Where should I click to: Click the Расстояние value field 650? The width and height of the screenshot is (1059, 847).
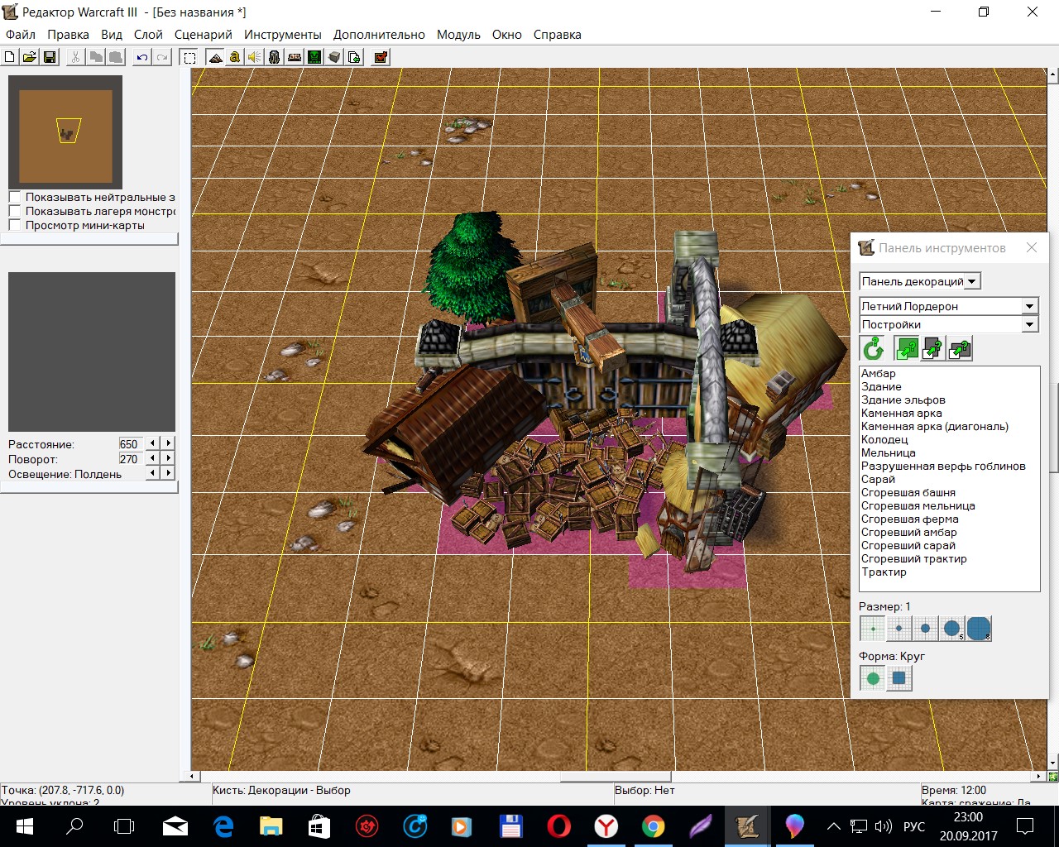click(131, 443)
